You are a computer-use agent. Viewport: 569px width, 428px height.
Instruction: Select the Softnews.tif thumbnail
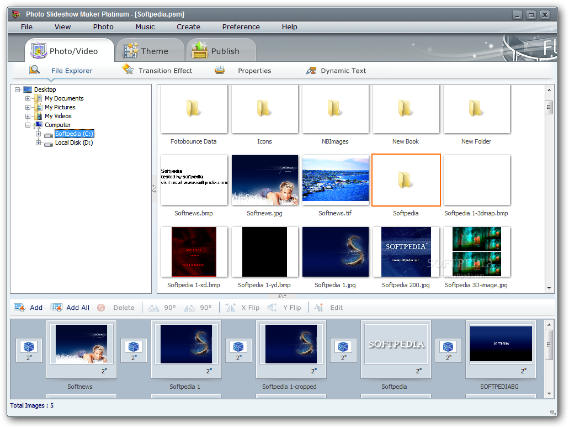336,181
